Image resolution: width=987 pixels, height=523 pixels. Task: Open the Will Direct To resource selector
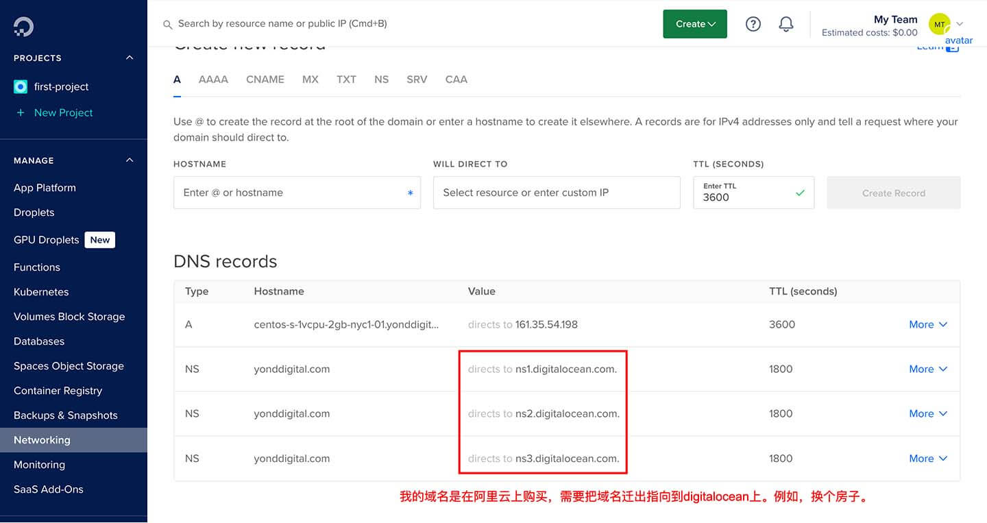point(557,193)
